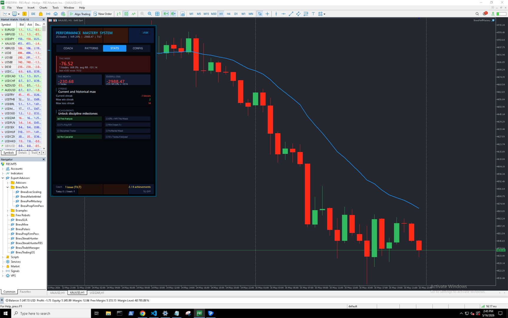The image size is (508, 318).
Task: Switch to the PATTERNS tab
Action: coord(91,48)
